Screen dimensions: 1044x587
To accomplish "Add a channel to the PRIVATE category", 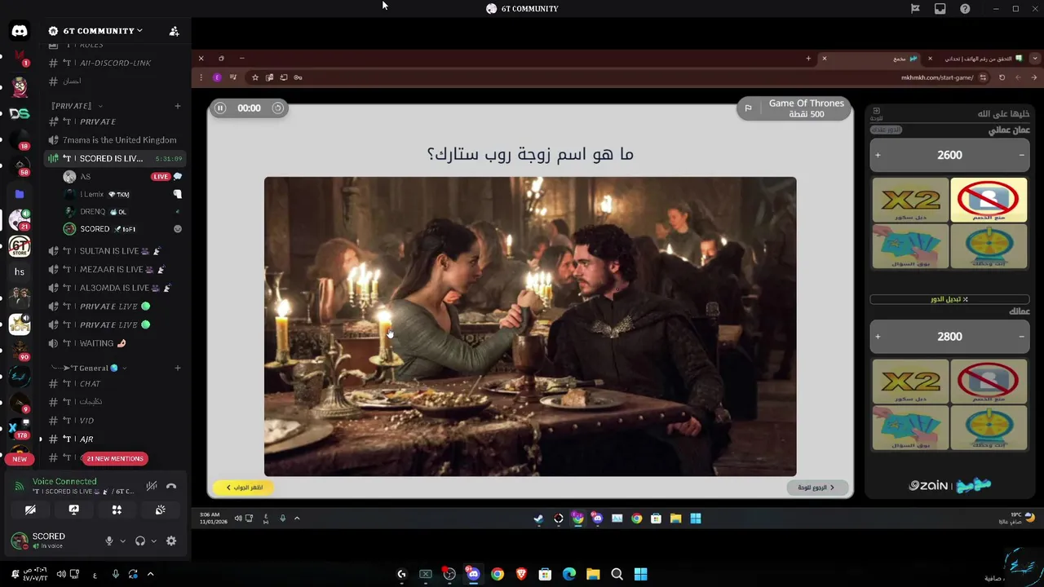I will (177, 106).
